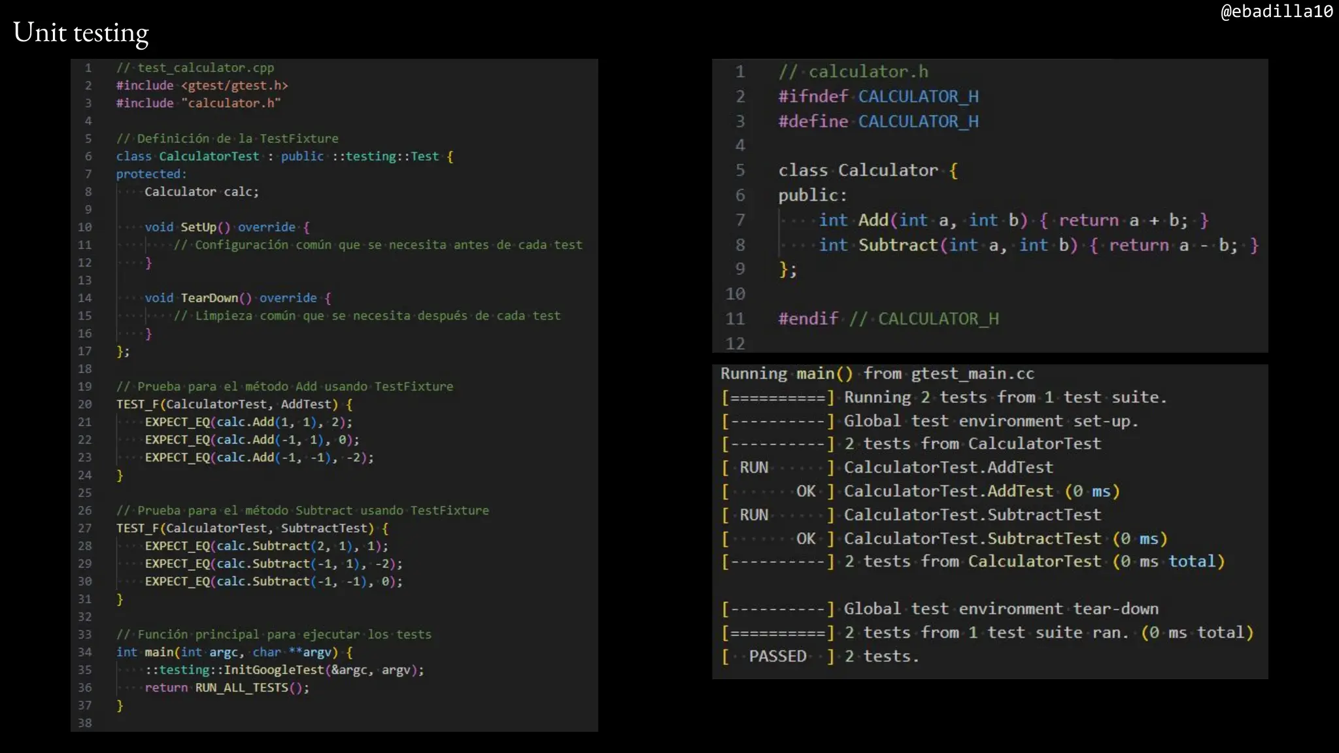Click the RUN line for CalculatorTest.AddTest
Image resolution: width=1339 pixels, height=753 pixels.
[887, 467]
